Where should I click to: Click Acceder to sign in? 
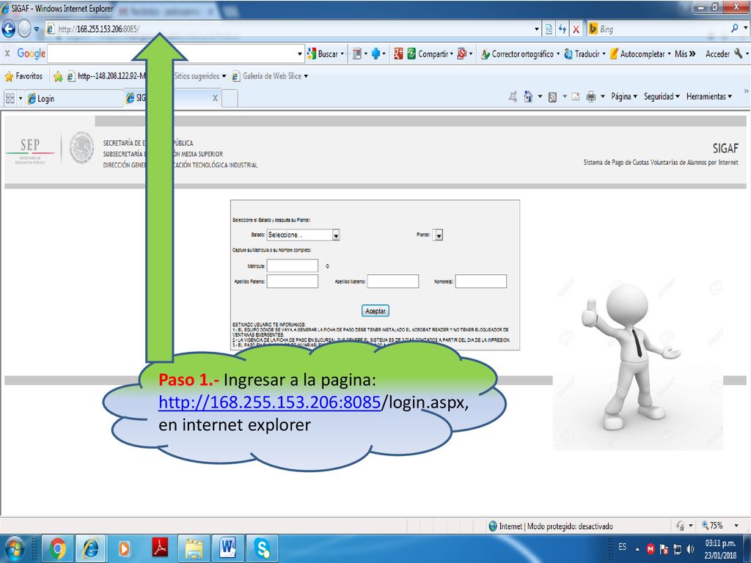pos(717,54)
